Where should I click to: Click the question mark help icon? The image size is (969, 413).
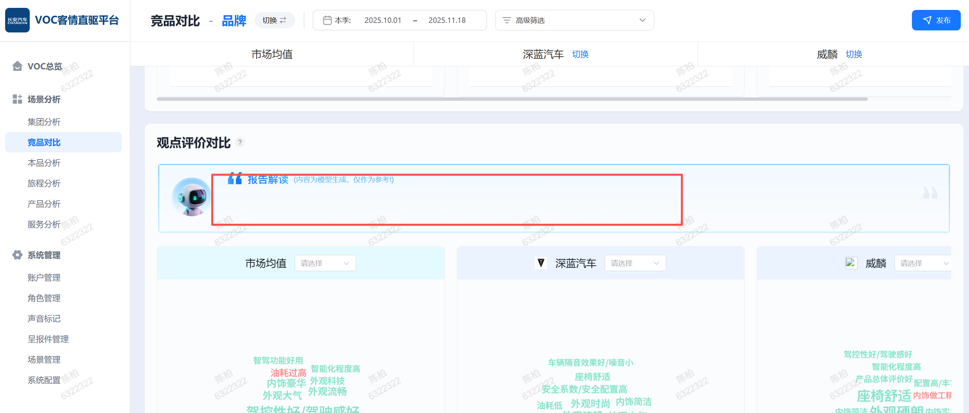tap(240, 142)
